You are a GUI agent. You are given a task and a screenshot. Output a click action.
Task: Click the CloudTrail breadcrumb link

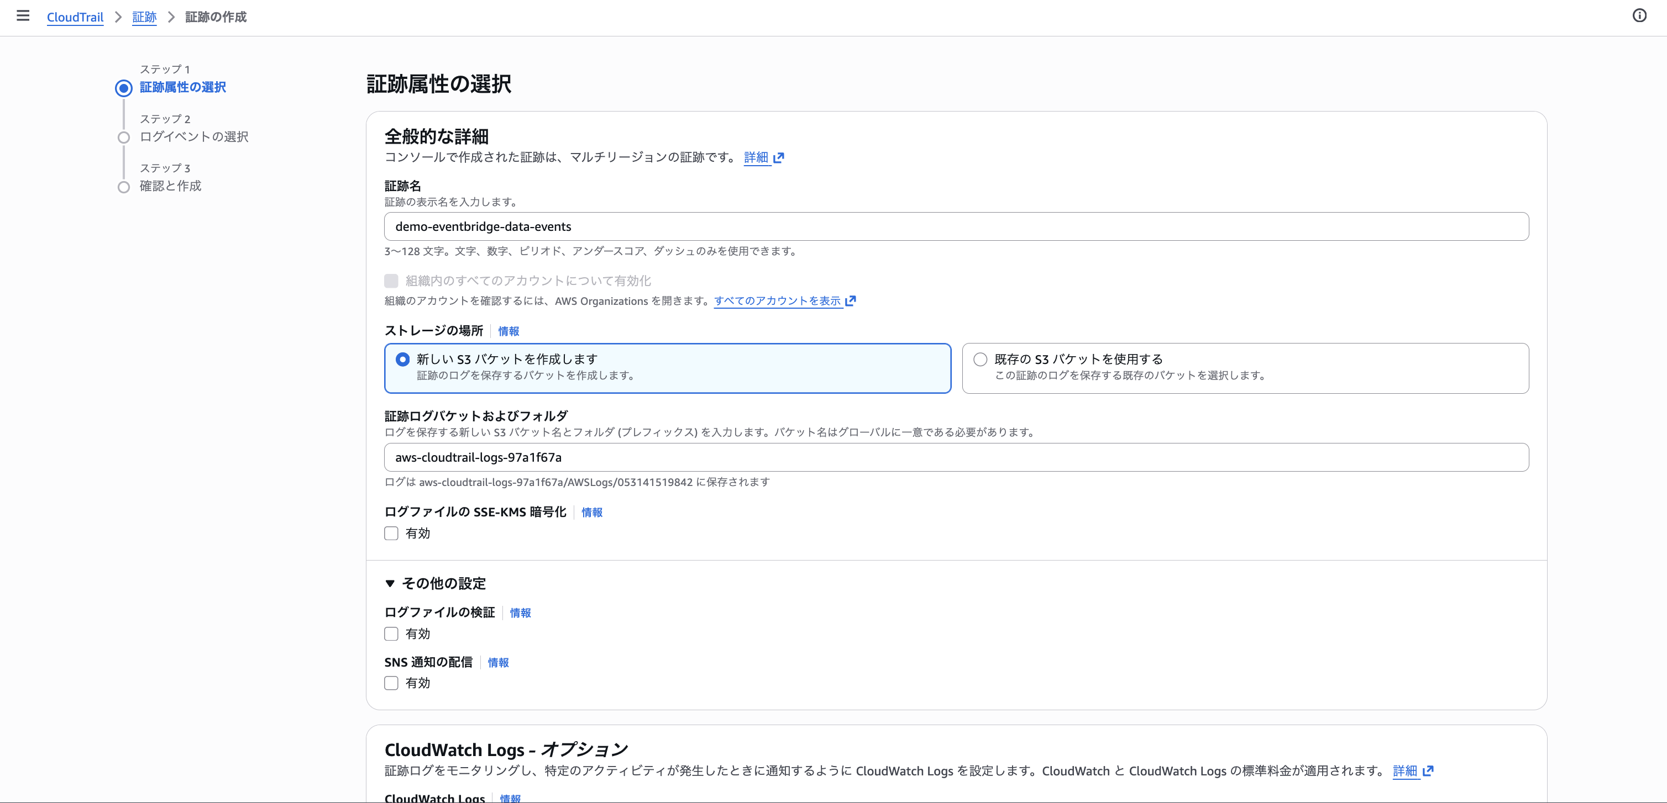(x=75, y=17)
